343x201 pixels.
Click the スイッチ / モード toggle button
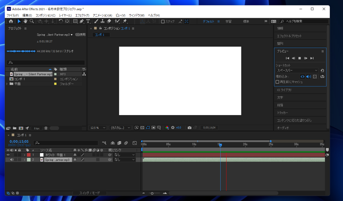[90, 193]
